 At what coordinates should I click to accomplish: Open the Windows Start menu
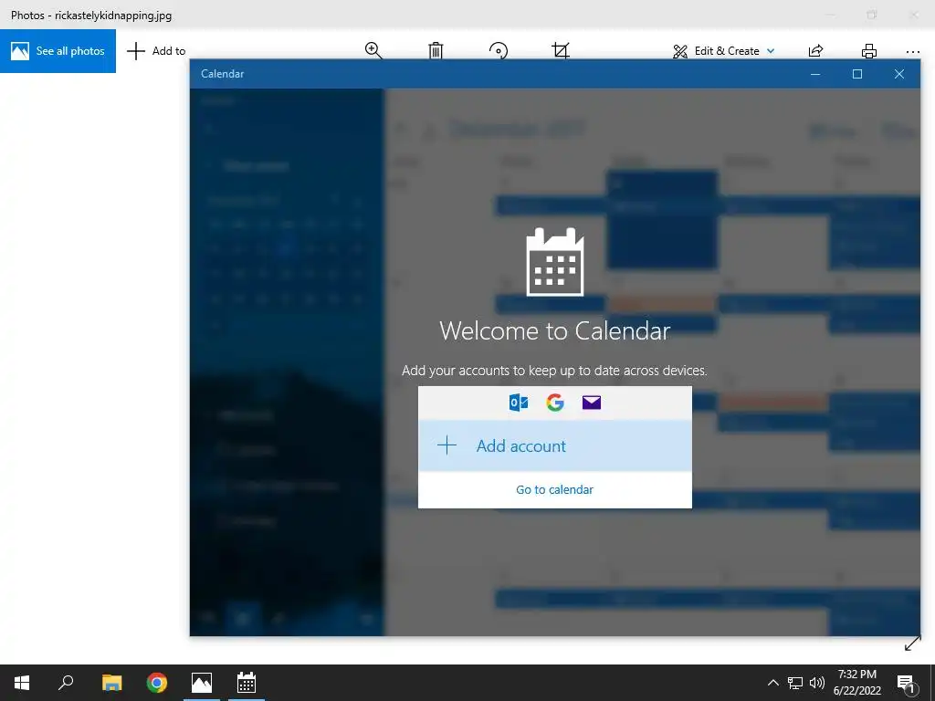tap(22, 683)
